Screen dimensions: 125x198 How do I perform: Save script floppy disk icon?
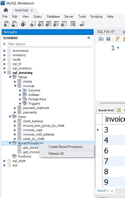point(108,39)
